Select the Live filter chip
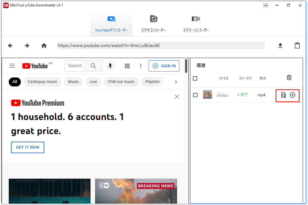Image resolution: width=308 pixels, height=205 pixels. (93, 82)
